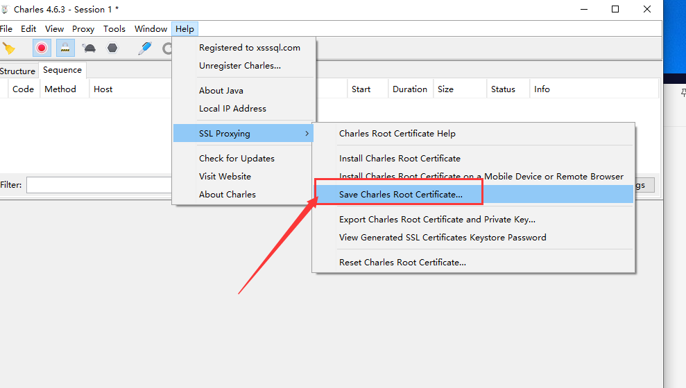
Task: Click the Charles app icon in title bar
Action: click(x=6, y=9)
